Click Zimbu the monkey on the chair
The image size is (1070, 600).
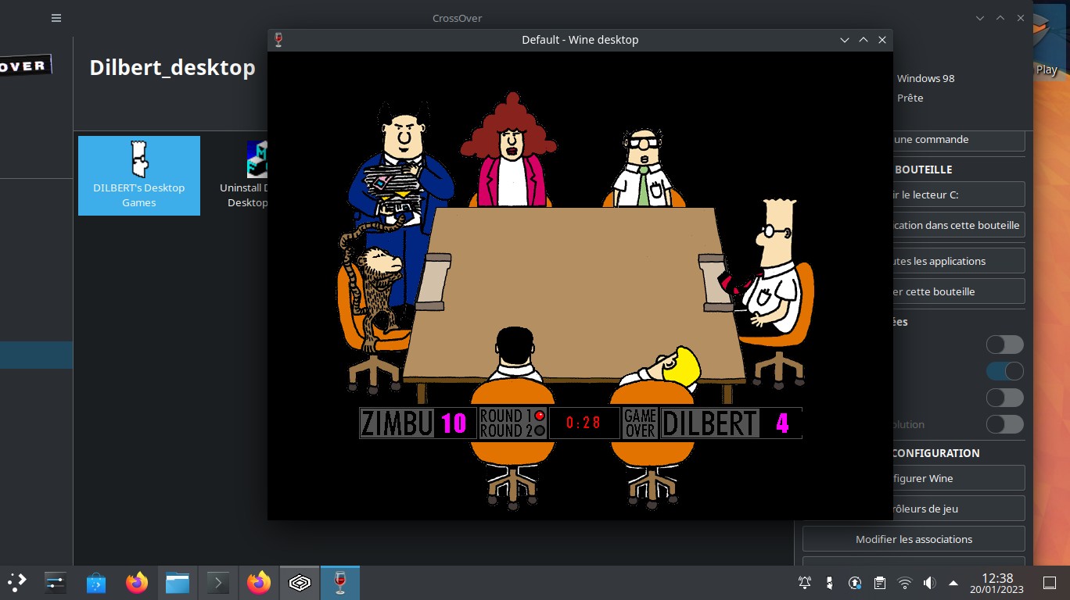click(374, 289)
